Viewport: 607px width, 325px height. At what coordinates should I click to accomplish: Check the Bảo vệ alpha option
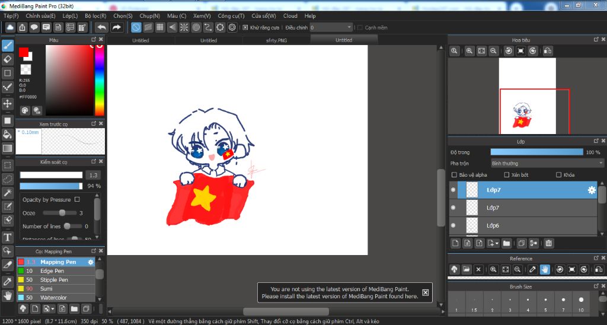(455, 175)
